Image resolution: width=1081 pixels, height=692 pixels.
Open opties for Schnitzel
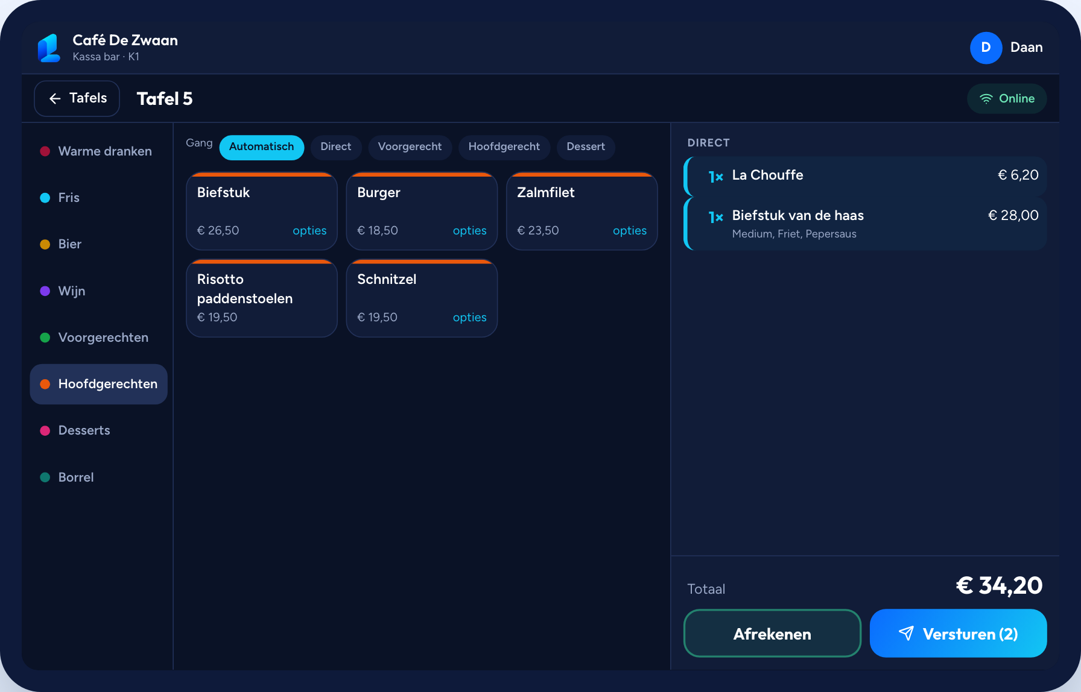(x=469, y=318)
